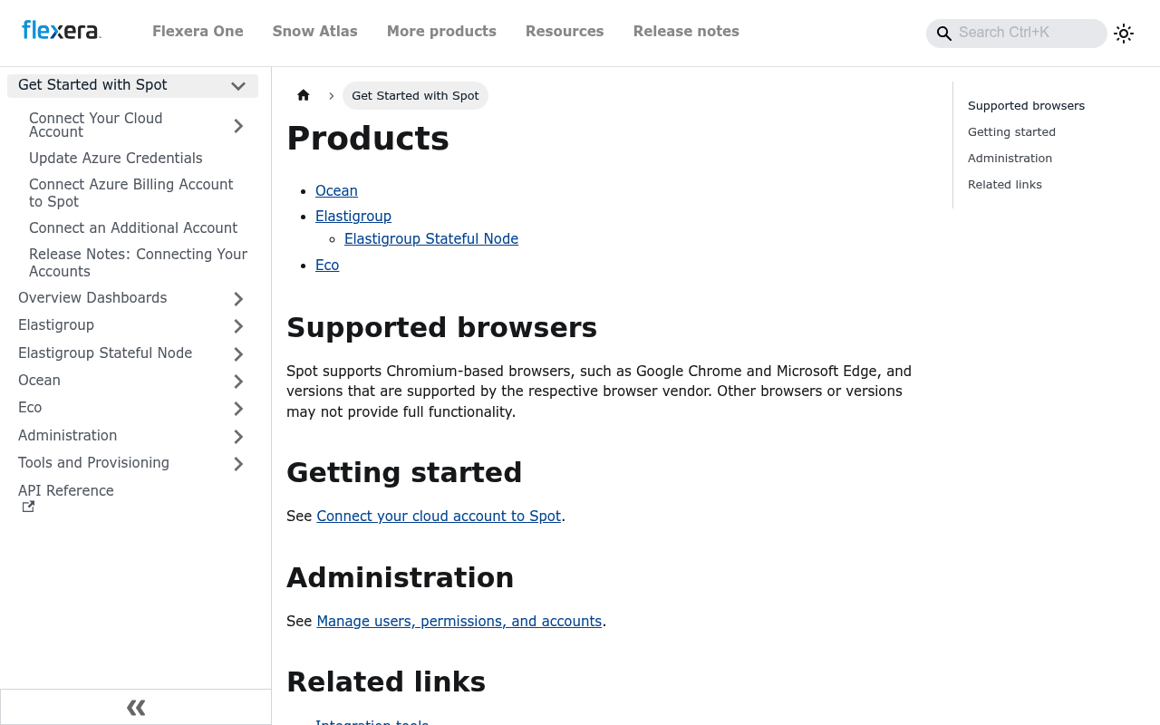Expand the Elastigroup sidebar chevron
This screenshot has width=1160, height=725.
point(238,326)
